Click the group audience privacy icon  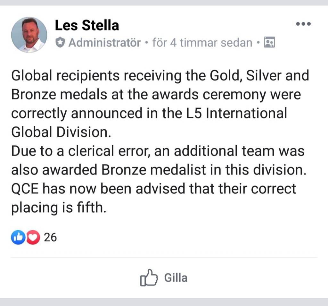(269, 42)
